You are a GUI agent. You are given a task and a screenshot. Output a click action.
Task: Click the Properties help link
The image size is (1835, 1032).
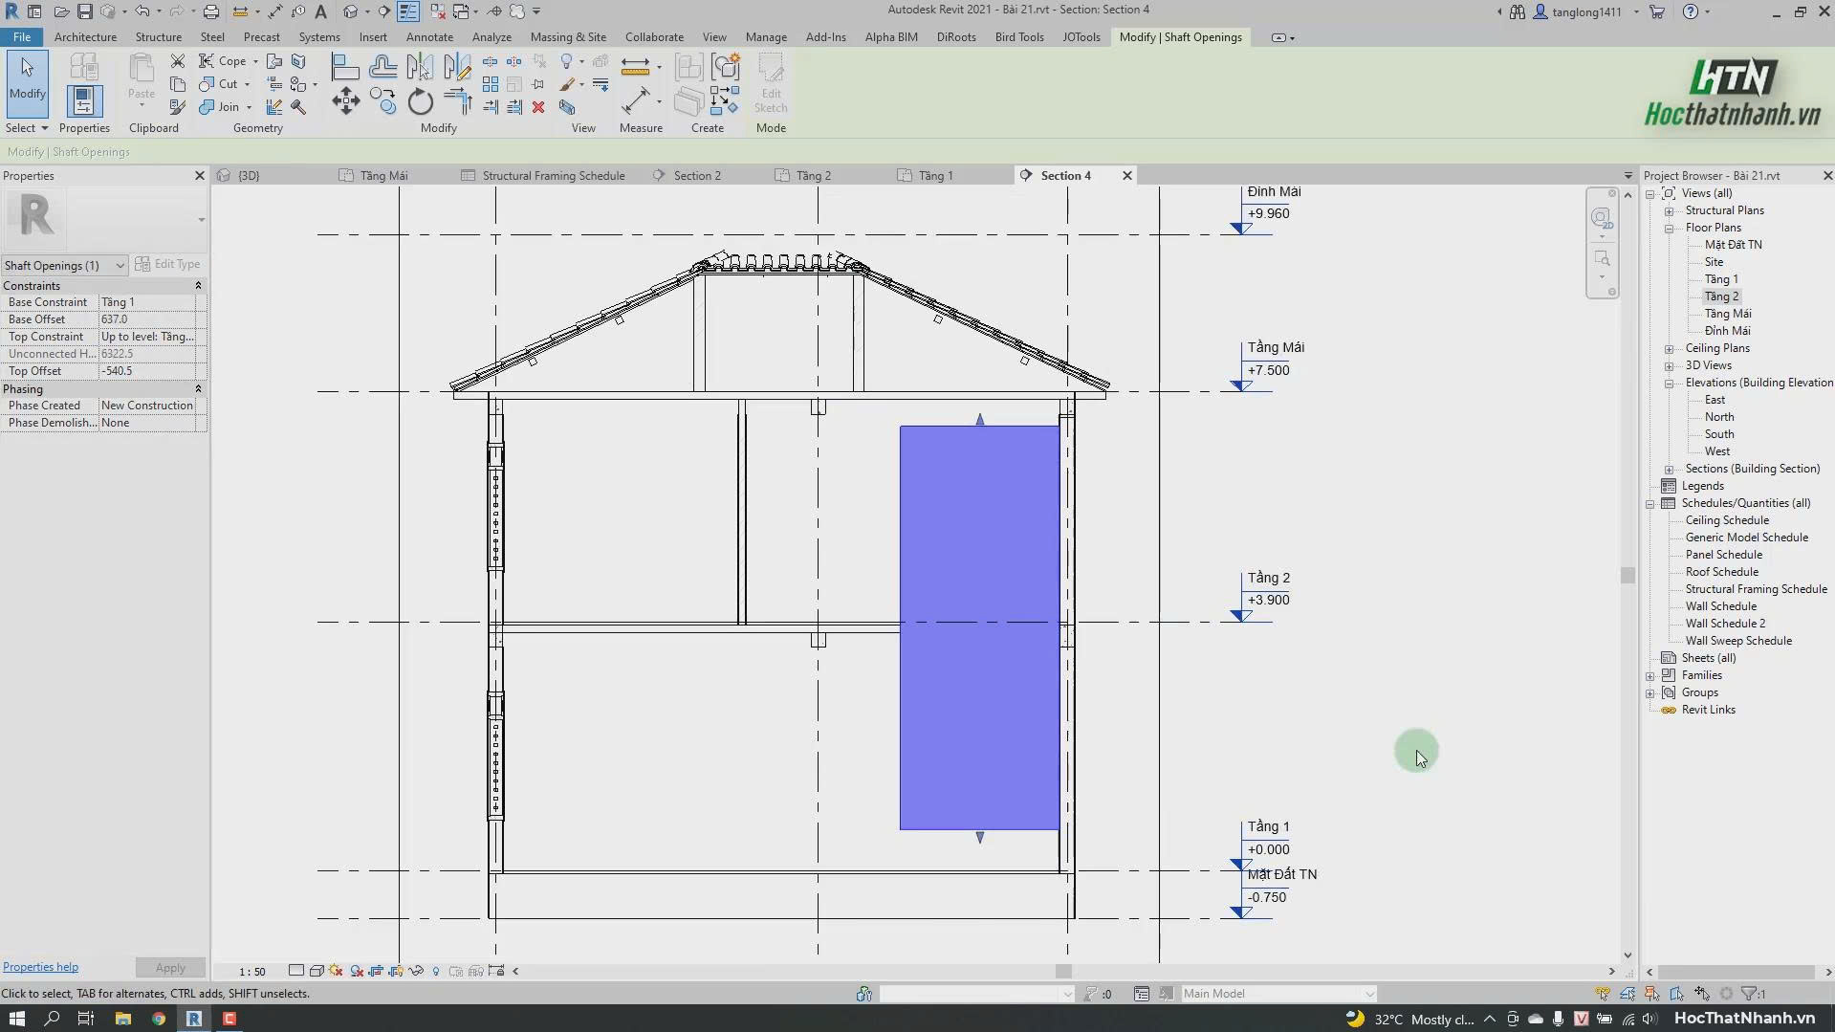(x=40, y=967)
